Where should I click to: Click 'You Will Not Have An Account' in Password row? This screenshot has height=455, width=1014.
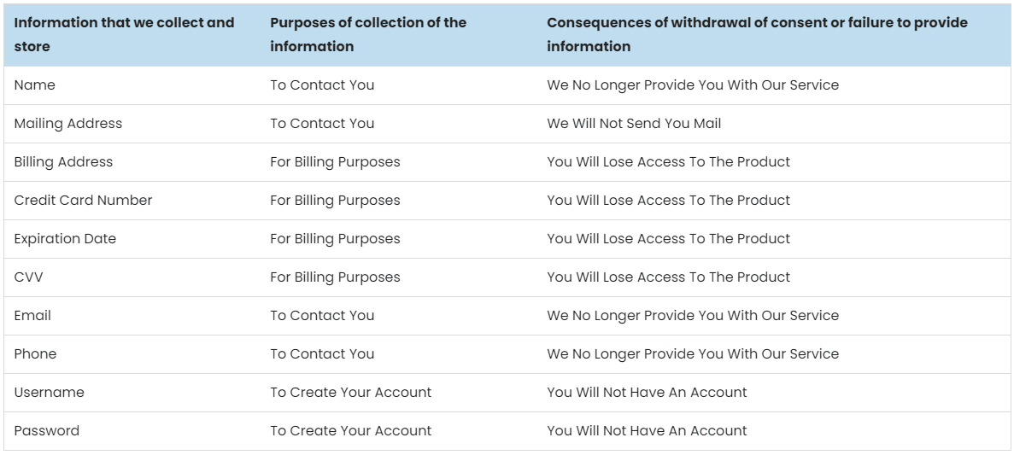point(647,431)
